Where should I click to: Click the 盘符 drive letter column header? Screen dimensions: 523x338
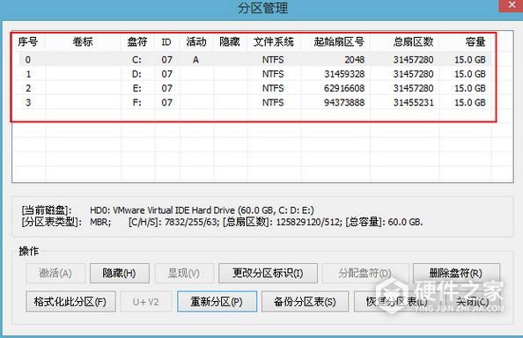[137, 42]
